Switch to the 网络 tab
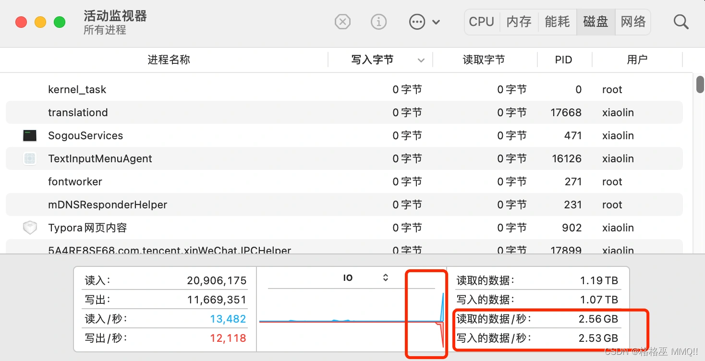 point(633,22)
